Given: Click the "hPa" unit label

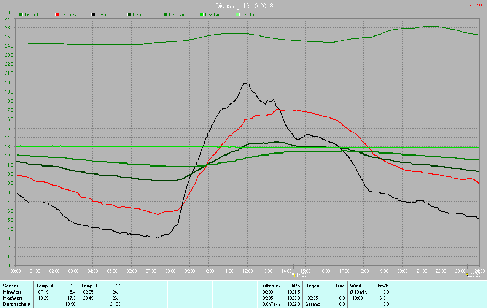Looking at the screenshot, I should click(296, 286).
